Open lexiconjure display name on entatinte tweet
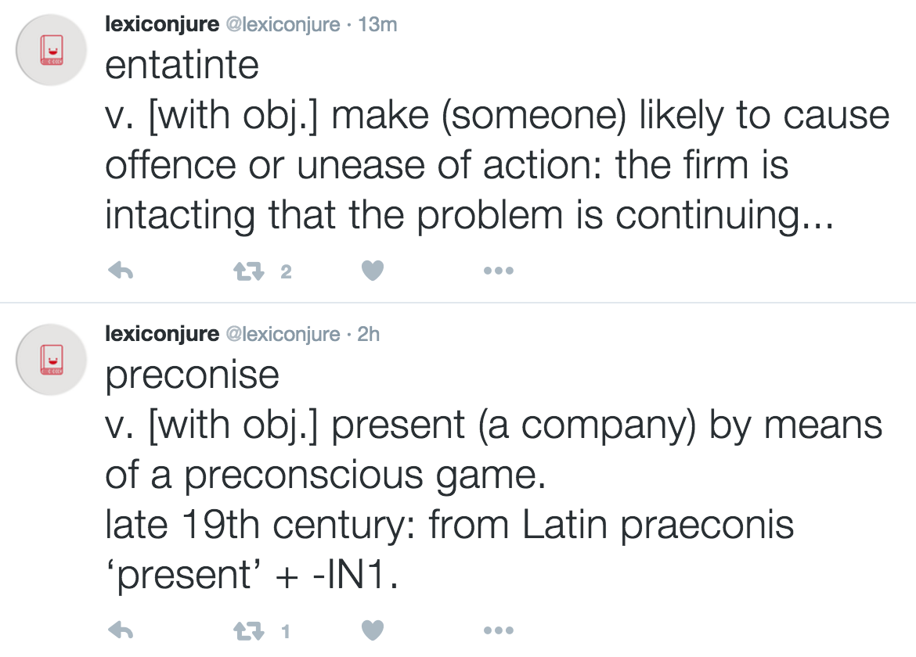916x657 pixels. point(162,24)
